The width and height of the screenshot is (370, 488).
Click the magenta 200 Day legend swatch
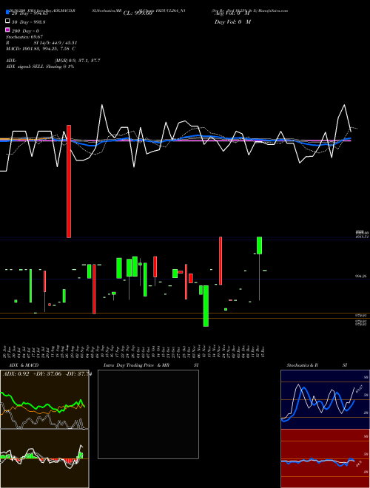click(x=8, y=30)
